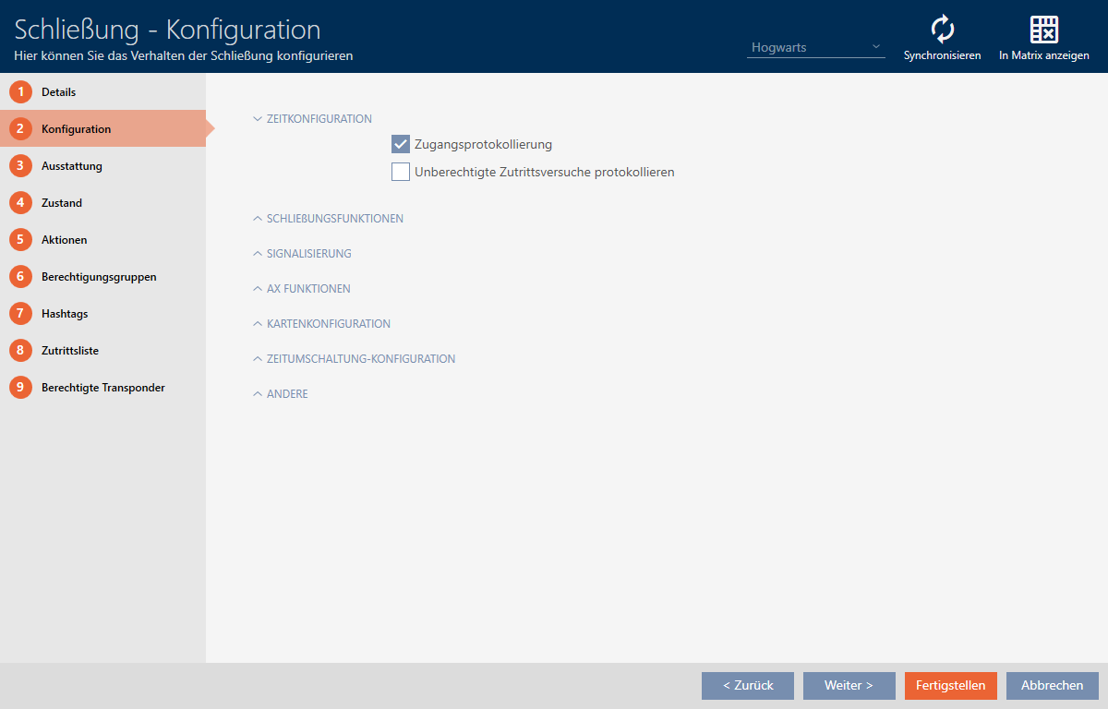Click the Abbrechen button
The width and height of the screenshot is (1108, 709).
tap(1052, 686)
